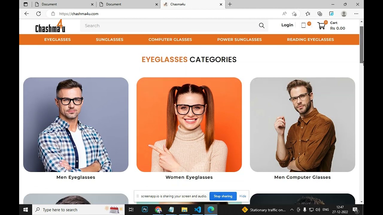Hide the screen sharing notification
Viewport: 383px width, 215px height.
(243, 196)
